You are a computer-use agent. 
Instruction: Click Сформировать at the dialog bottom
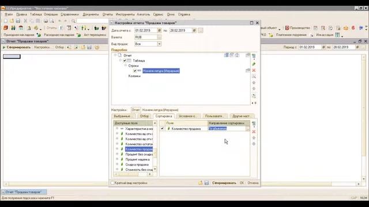click(x=224, y=183)
